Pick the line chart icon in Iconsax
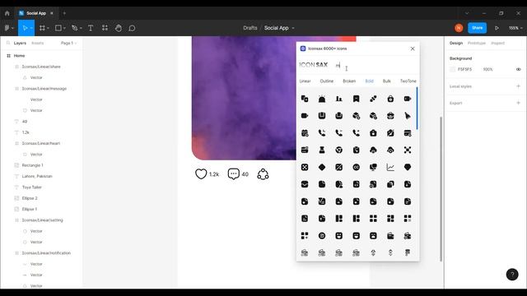527x296 pixels. (x=390, y=167)
